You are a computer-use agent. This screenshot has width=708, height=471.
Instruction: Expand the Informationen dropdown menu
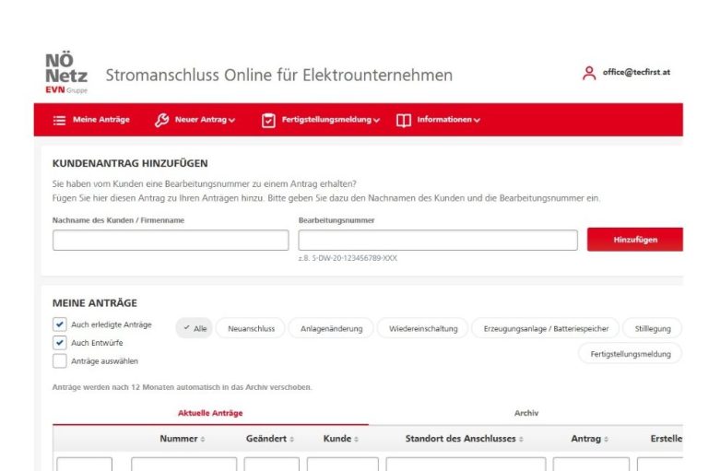pyautogui.click(x=477, y=121)
